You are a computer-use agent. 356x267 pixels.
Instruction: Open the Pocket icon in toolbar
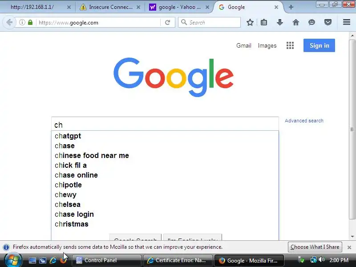pyautogui.click(x=328, y=22)
